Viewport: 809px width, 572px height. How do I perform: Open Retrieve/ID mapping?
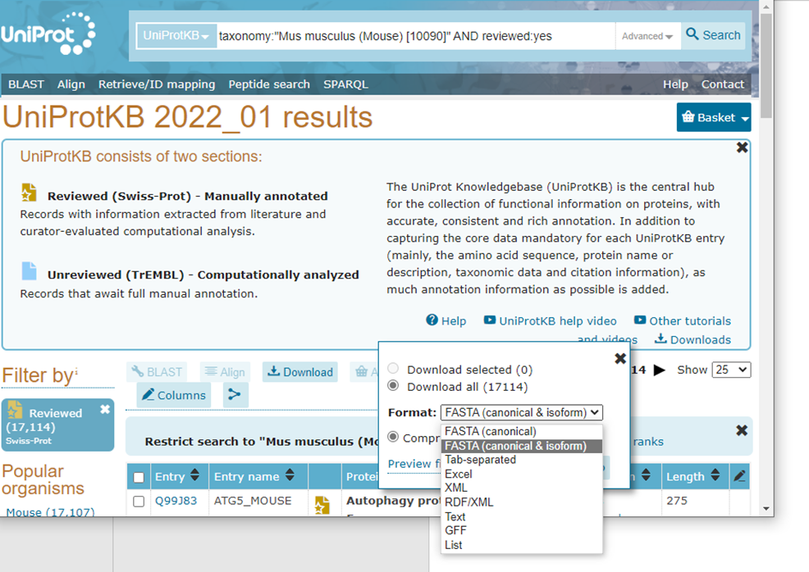157,84
